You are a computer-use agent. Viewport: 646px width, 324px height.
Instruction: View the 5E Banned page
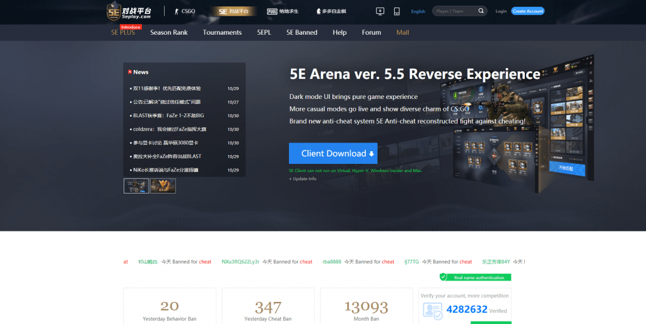tap(302, 33)
